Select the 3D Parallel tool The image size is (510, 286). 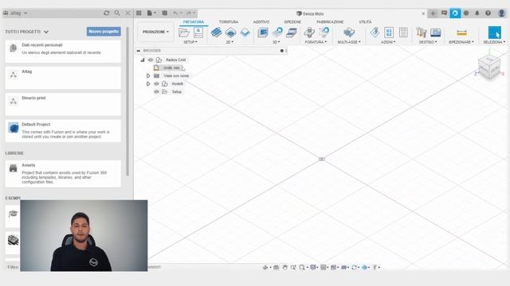[292, 33]
